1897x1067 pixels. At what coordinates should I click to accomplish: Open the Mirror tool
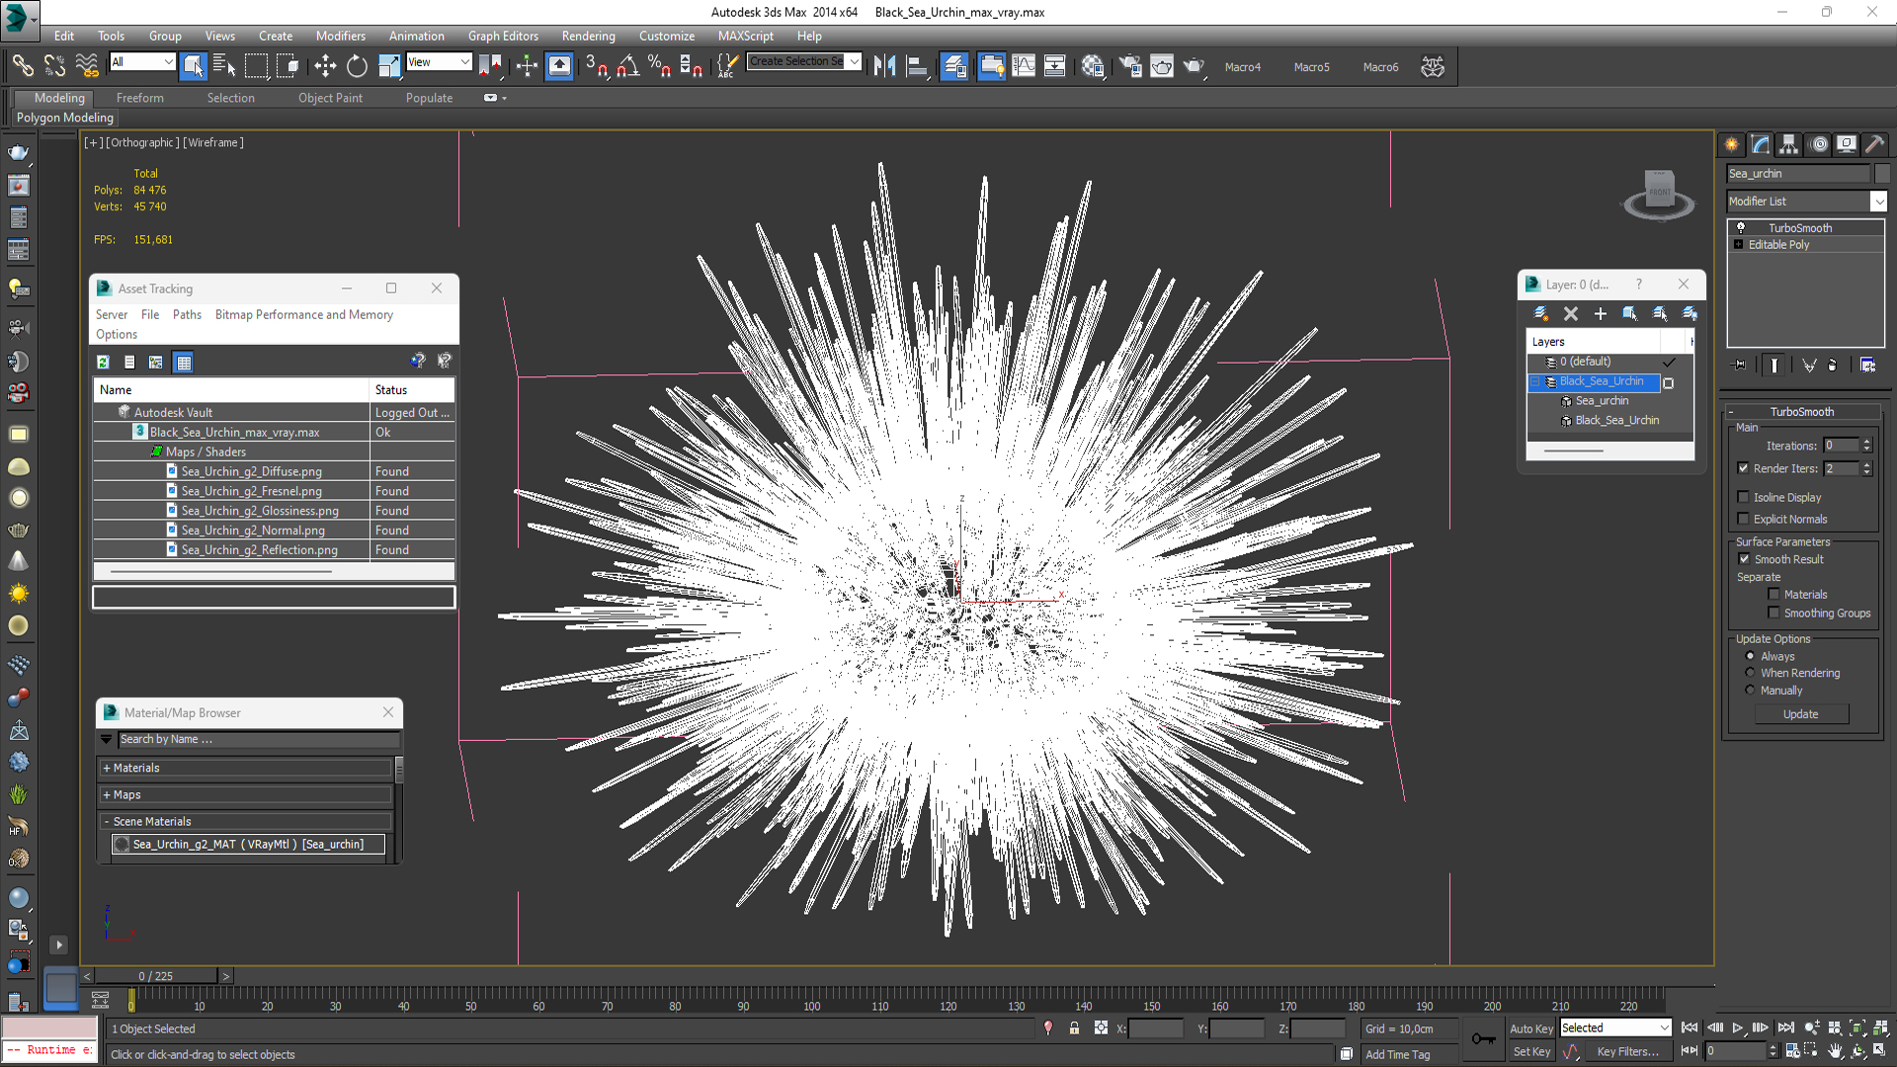(884, 66)
